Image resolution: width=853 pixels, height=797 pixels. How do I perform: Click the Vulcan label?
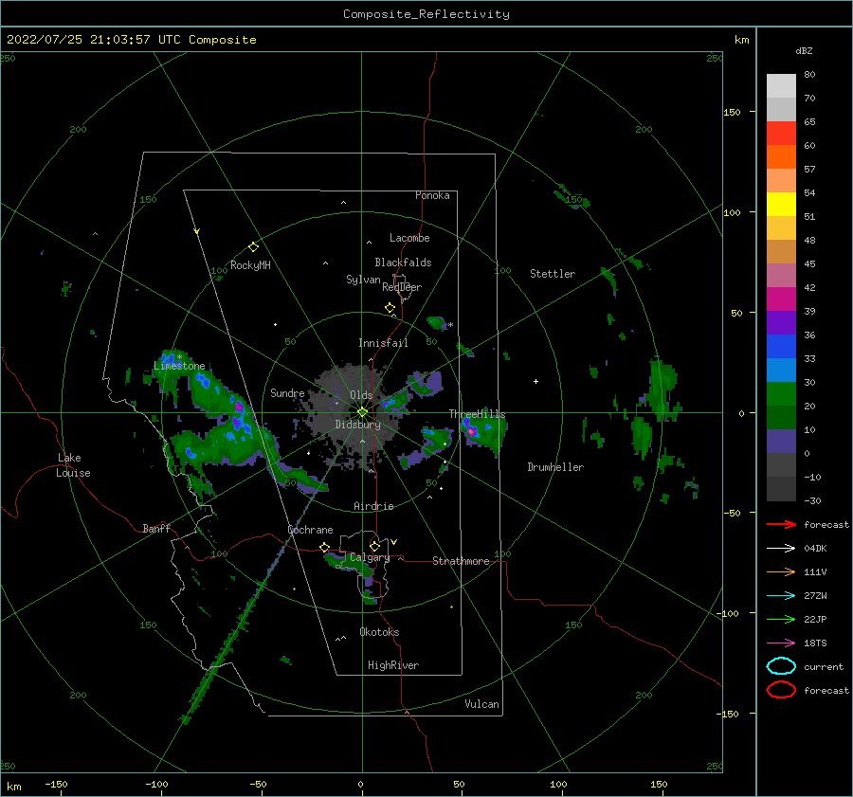pos(481,704)
